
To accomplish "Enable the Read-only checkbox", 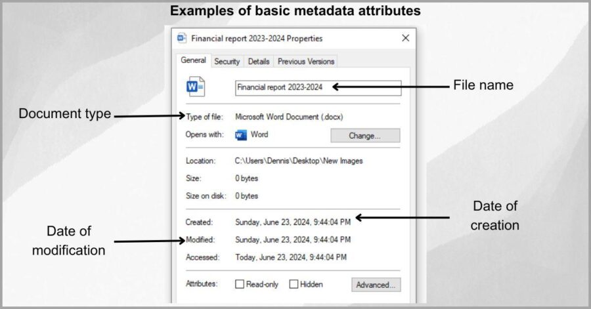I will [240, 285].
